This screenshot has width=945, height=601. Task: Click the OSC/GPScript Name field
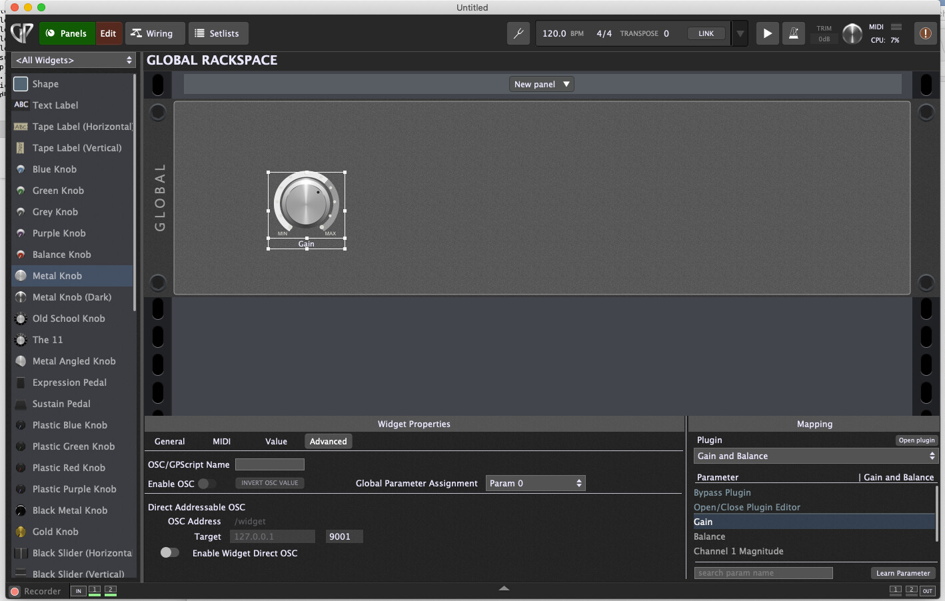270,464
